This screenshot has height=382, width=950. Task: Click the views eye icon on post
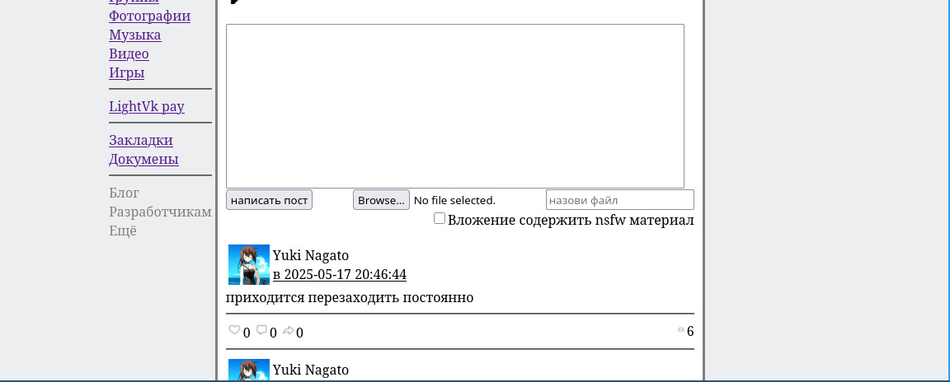(x=681, y=330)
